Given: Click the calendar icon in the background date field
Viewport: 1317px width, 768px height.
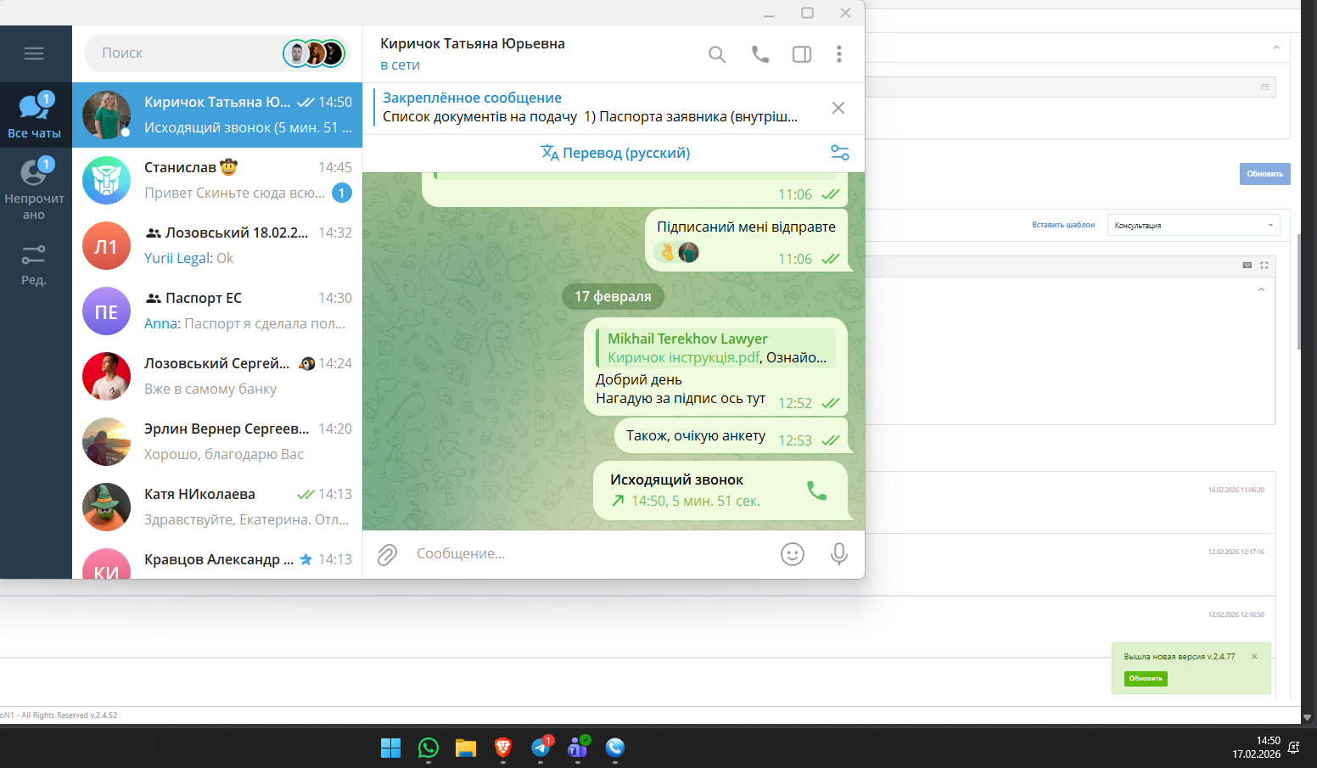Looking at the screenshot, I should [x=1264, y=87].
